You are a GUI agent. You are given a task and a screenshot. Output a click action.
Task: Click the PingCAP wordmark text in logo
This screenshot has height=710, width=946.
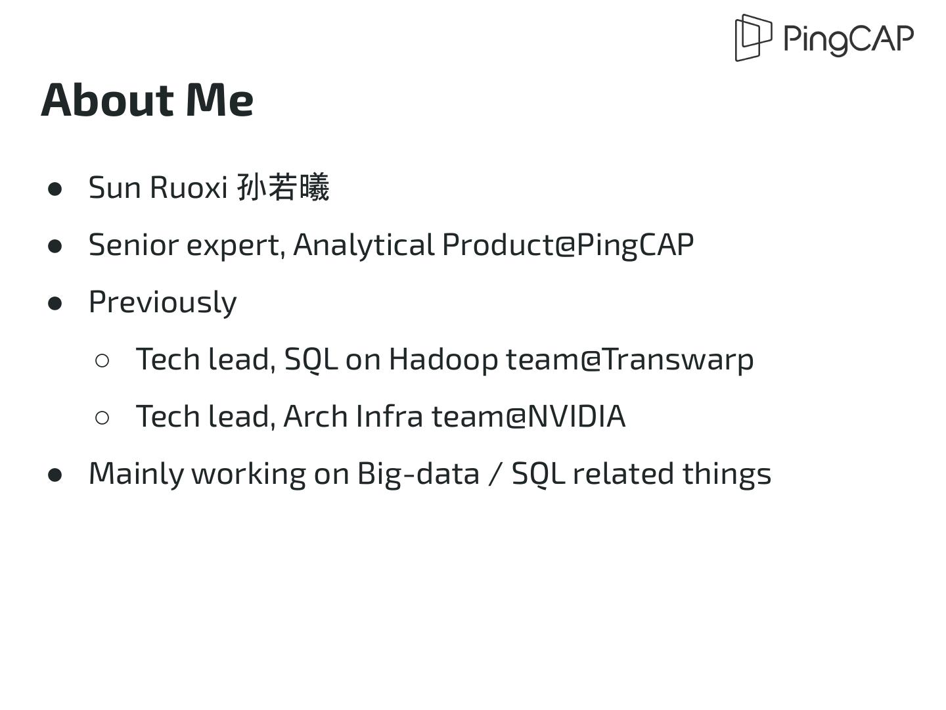pyautogui.click(x=848, y=39)
